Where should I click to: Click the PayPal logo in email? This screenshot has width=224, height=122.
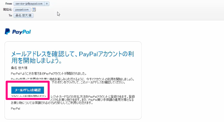click(x=18, y=31)
